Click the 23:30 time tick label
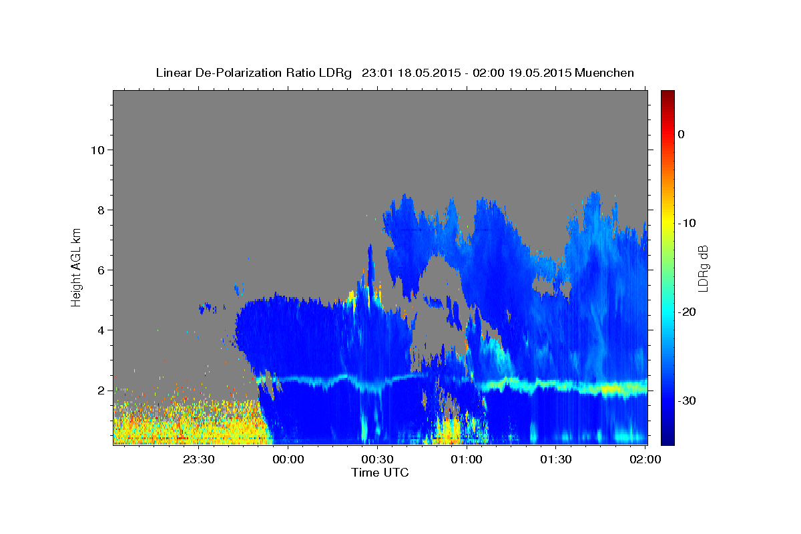Image resolution: width=801 pixels, height=534 pixels. (x=199, y=459)
